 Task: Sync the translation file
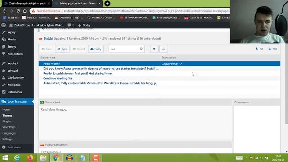coord(62,49)
